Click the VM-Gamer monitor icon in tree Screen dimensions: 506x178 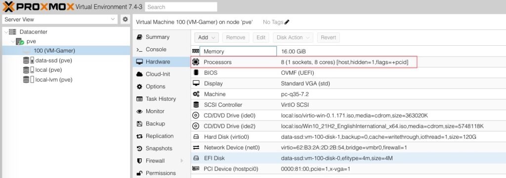(x=27, y=51)
